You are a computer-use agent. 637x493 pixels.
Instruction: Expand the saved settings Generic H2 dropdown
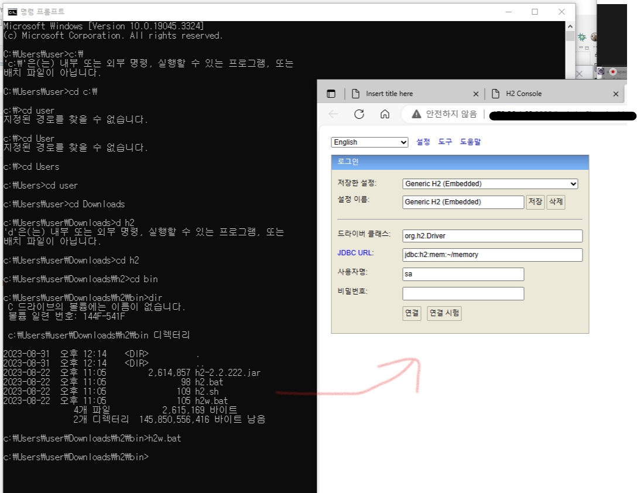coord(491,184)
